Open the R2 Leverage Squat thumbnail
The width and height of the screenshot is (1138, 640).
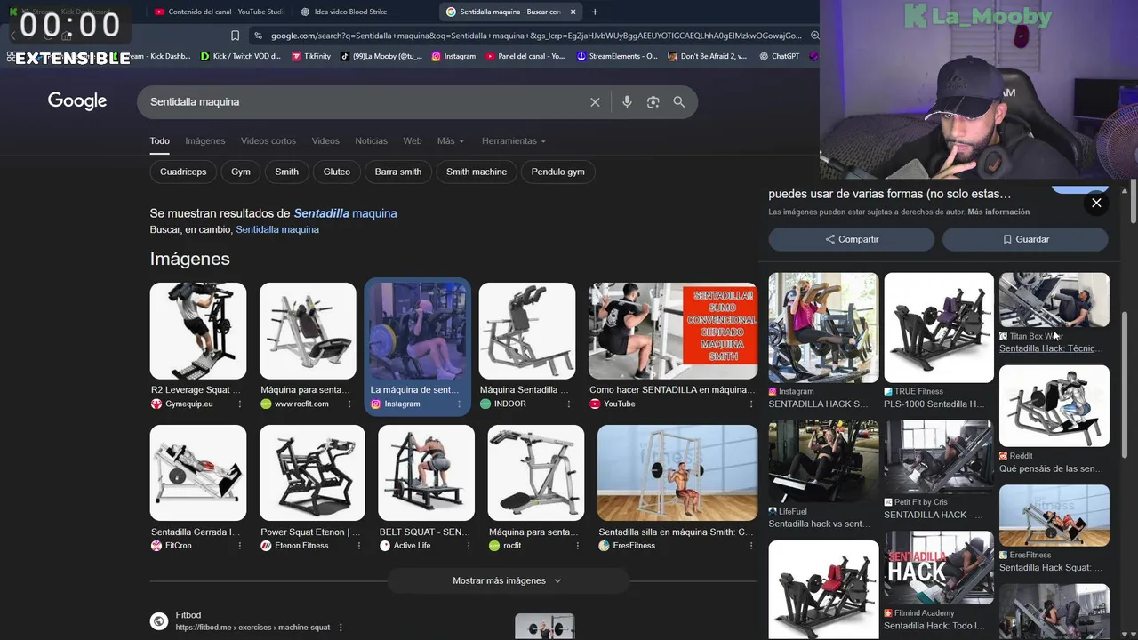click(198, 332)
